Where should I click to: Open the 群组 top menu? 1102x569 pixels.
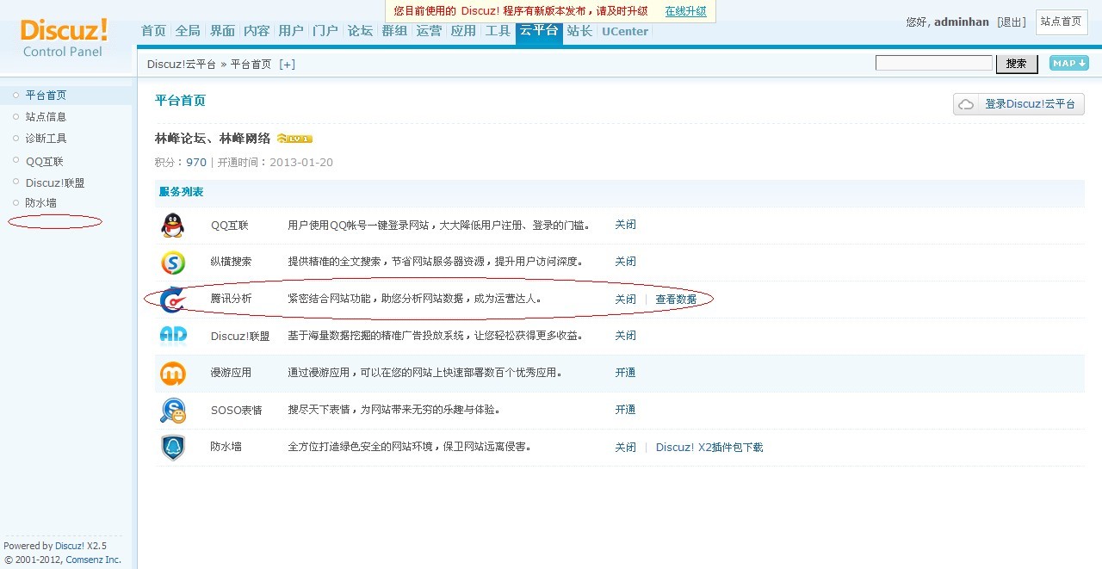pos(394,31)
